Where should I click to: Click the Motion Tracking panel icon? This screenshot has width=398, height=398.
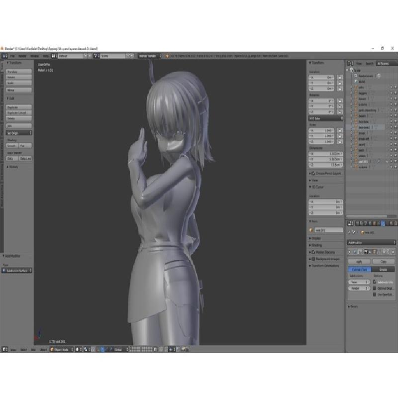[313, 252]
